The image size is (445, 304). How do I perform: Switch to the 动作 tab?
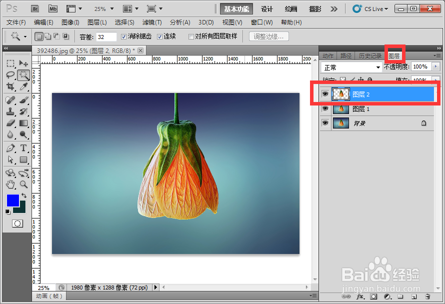[328, 56]
